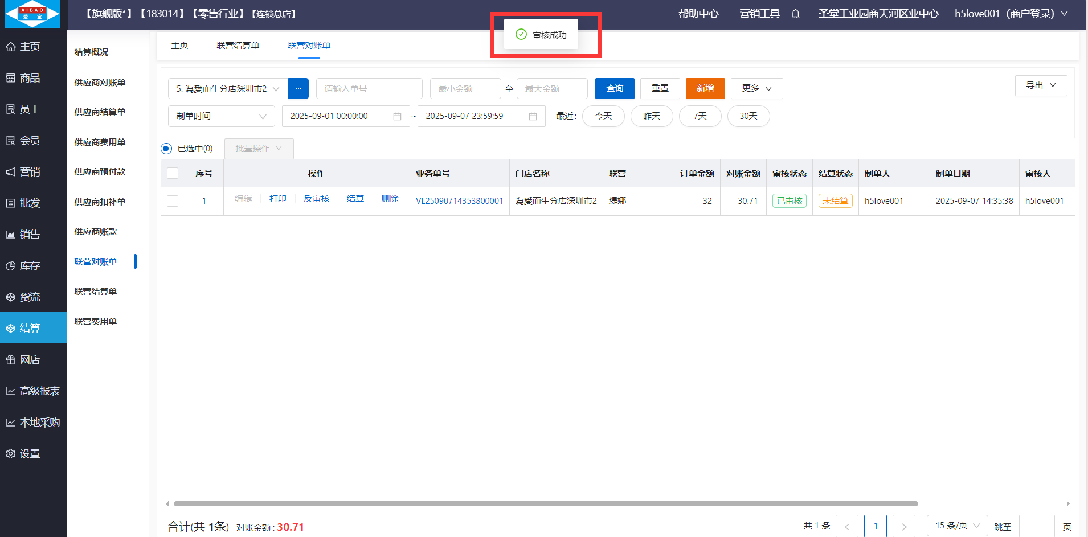The width and height of the screenshot is (1088, 537).
Task: Toggle the select-all checkbox in table header
Action: 173,174
